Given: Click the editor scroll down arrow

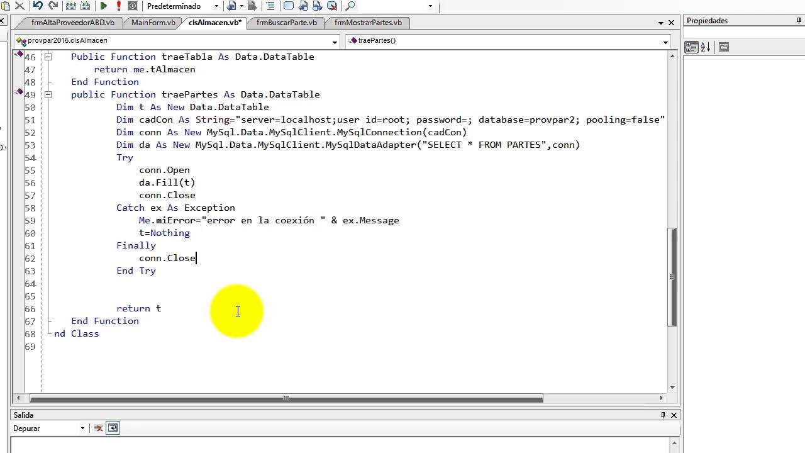Looking at the screenshot, I should pyautogui.click(x=672, y=388).
